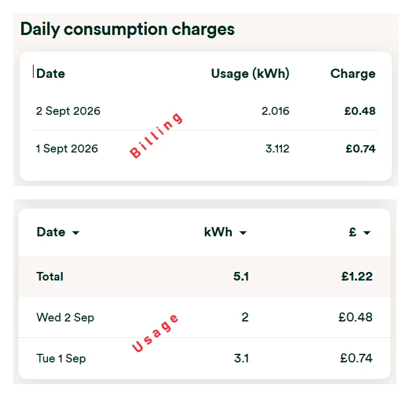Image resolution: width=413 pixels, height=400 pixels.
Task: Select the Total row in usage table
Action: click(x=204, y=277)
